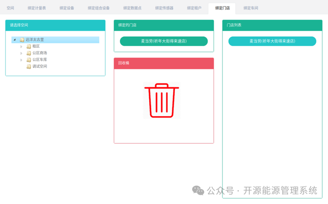The image size is (328, 204).
Task: Go to the 绑定传感器 tab
Action: [164, 8]
